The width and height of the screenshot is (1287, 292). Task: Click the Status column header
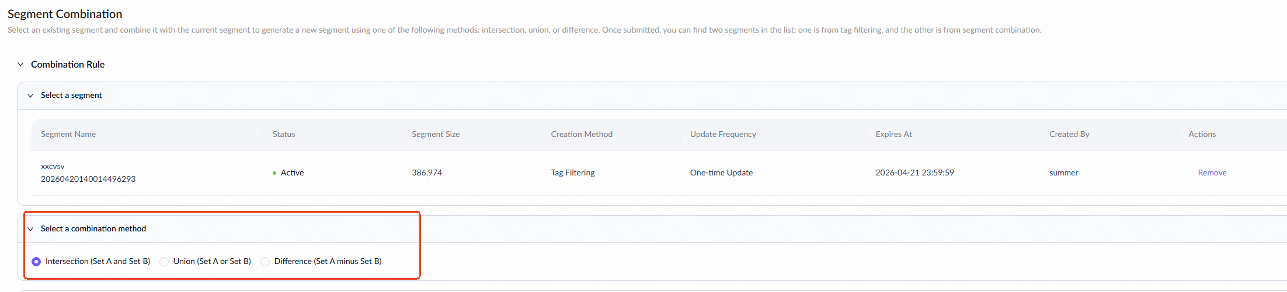click(x=284, y=135)
